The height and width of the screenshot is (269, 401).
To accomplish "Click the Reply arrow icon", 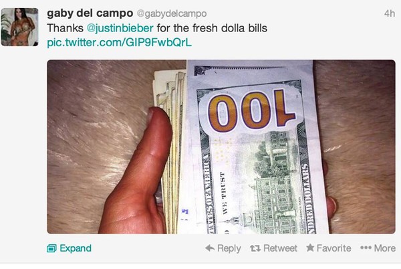I will tap(210, 248).
